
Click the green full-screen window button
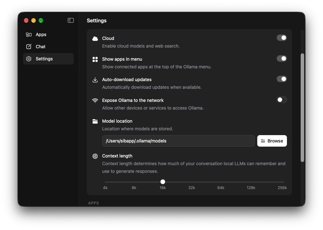point(41,20)
